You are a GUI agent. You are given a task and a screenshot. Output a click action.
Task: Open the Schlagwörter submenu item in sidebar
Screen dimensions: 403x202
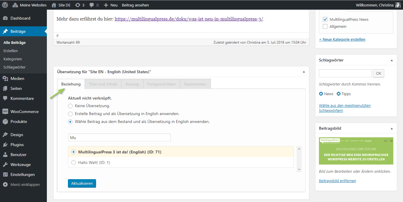pos(15,67)
